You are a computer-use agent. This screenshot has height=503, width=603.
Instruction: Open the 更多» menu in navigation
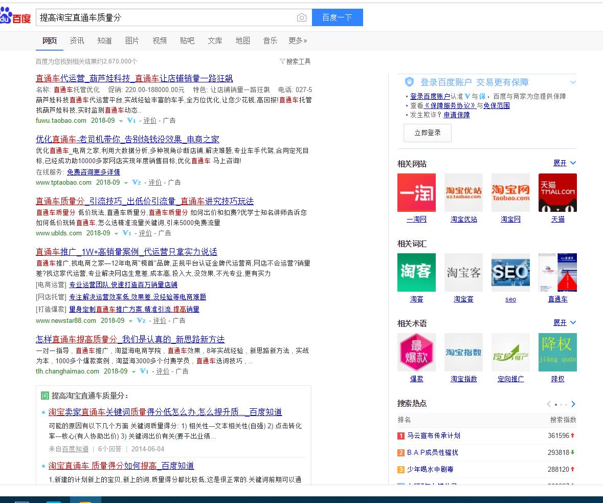pyautogui.click(x=298, y=41)
